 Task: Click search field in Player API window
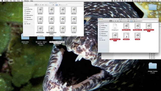149,21
